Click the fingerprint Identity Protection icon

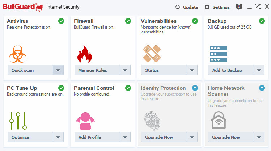click(x=152, y=121)
